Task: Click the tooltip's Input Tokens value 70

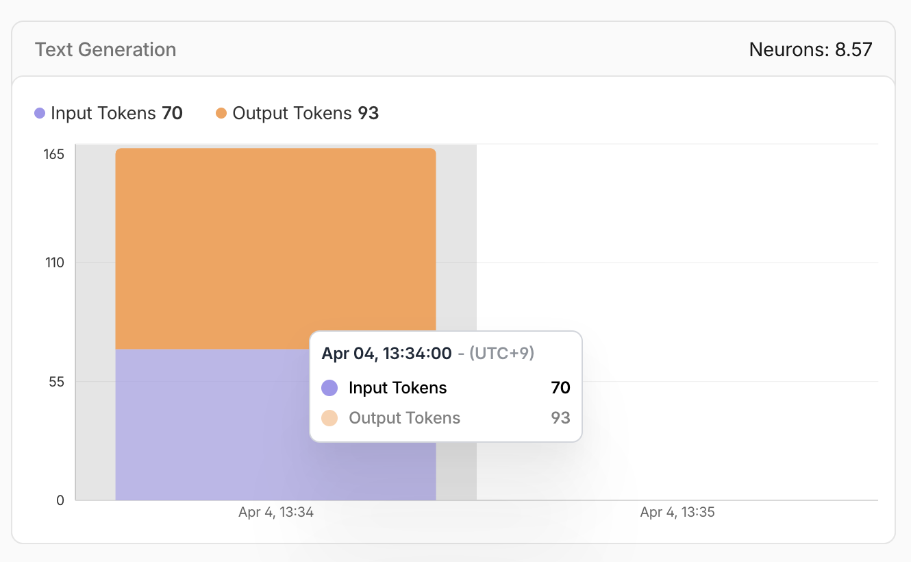Action: click(x=560, y=388)
